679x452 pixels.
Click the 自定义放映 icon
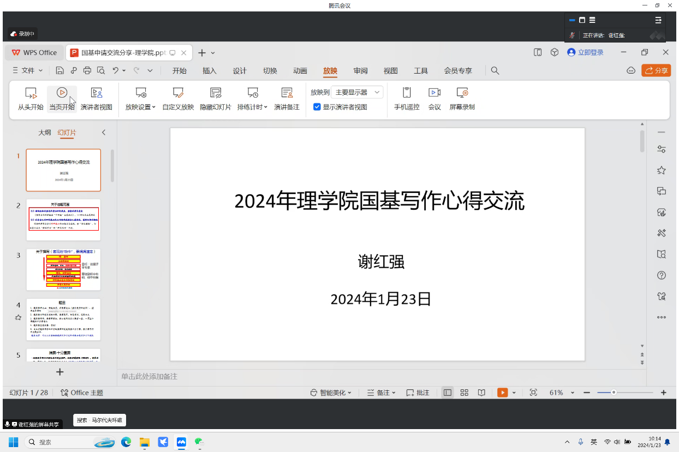pos(178,93)
